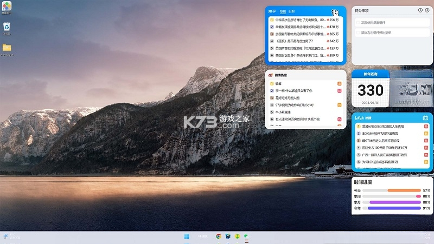Viewport: 434px width, 244px height.
Task: Click the Bilibili logo in the blue widget
Action: pyautogui.click(x=359, y=118)
